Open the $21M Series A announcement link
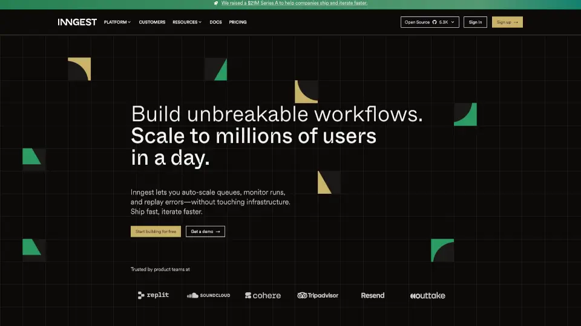The image size is (581, 326). (294, 3)
